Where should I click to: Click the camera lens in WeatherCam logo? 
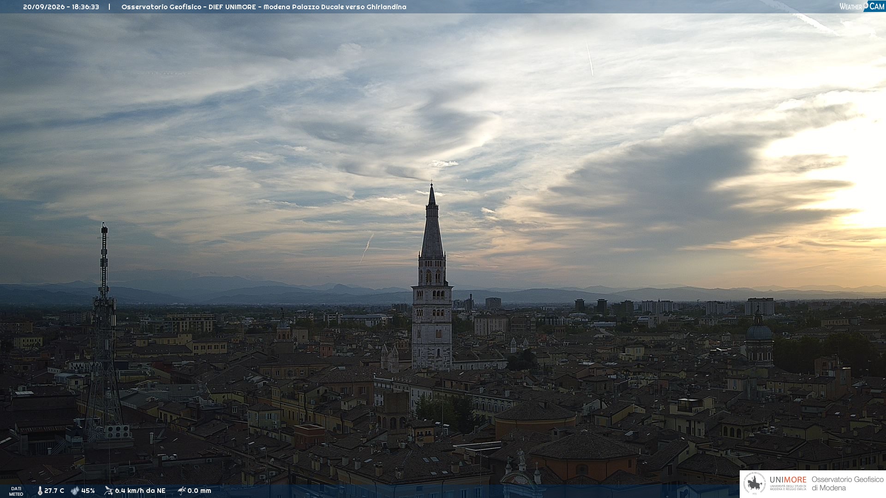pyautogui.click(x=866, y=5)
